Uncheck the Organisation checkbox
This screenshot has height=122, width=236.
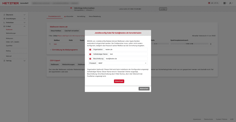point(90,50)
